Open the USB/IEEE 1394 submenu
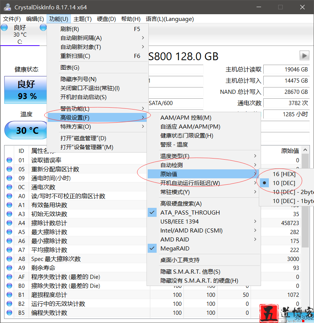 point(204,221)
